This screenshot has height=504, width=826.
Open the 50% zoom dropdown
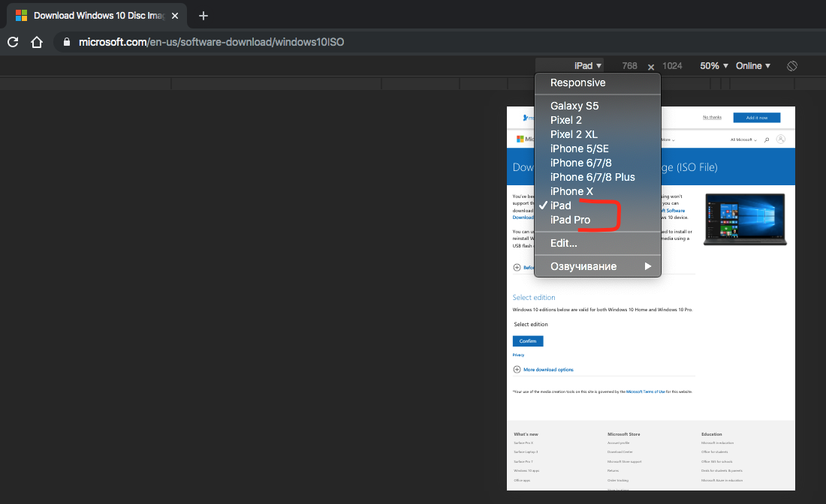[714, 66]
